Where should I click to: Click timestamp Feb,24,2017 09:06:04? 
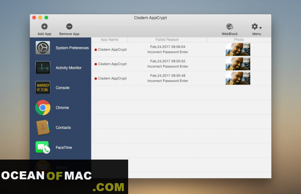coord(168,47)
